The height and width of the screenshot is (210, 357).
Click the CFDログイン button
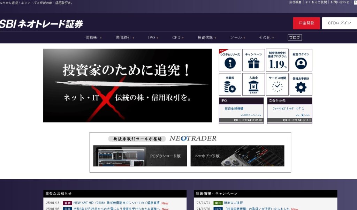[339, 23]
